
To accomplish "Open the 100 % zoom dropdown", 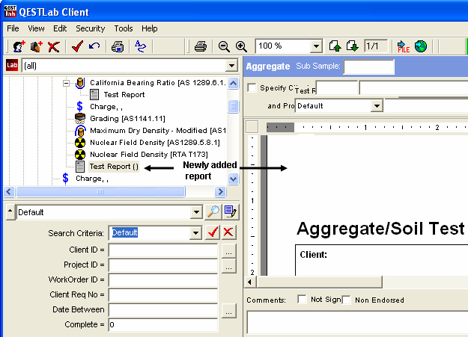I will [316, 46].
